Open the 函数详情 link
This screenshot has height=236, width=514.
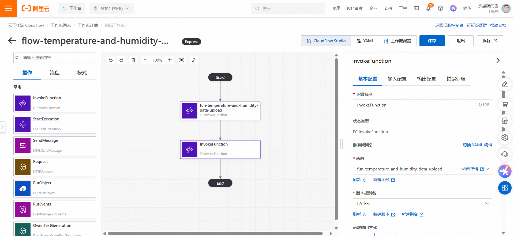point(473,169)
